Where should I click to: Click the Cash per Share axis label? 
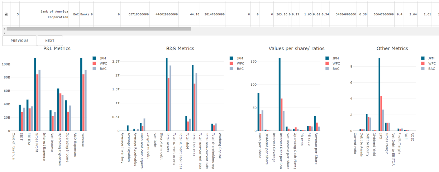(260, 145)
